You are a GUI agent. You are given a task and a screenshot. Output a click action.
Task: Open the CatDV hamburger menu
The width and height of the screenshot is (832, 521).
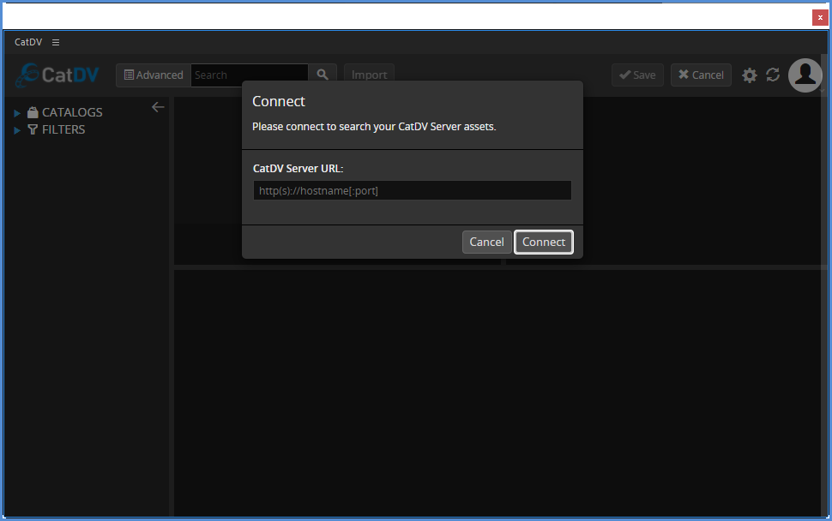click(x=56, y=42)
